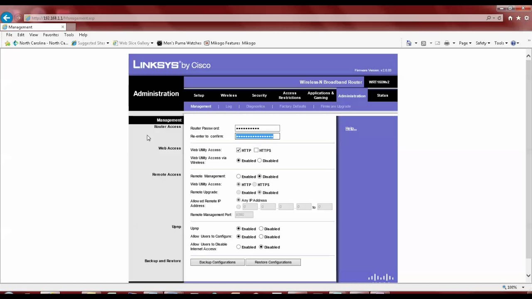Switch to the Access Restrictions tab

point(290,96)
